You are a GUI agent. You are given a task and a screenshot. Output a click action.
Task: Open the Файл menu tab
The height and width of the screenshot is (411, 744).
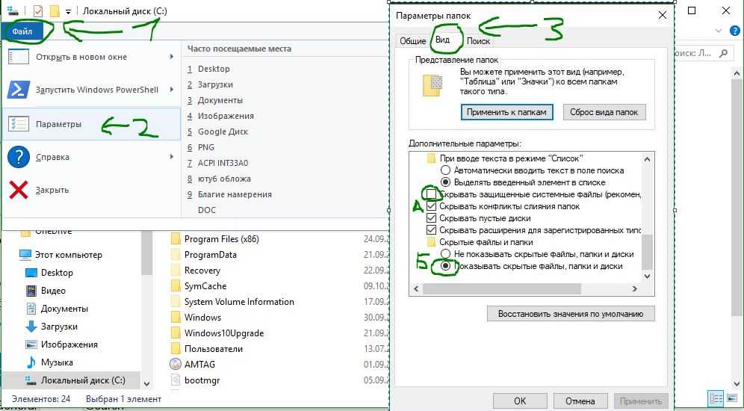[22, 32]
